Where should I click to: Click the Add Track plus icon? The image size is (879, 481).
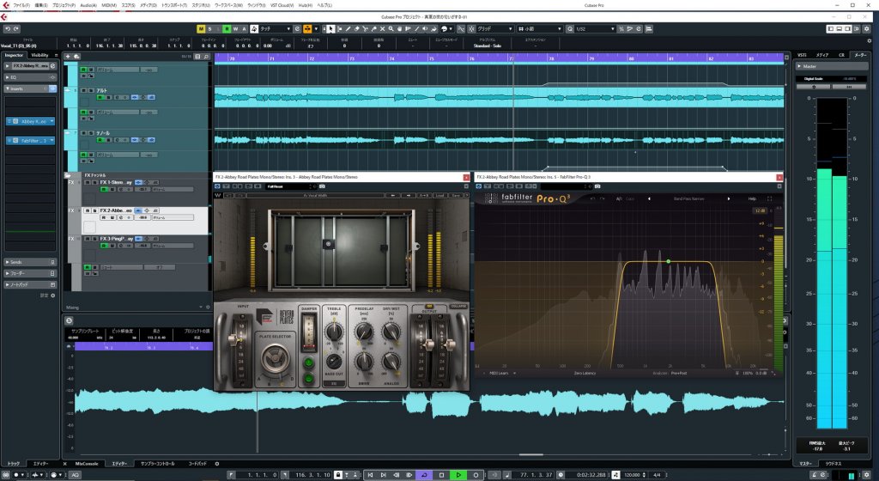(x=69, y=57)
